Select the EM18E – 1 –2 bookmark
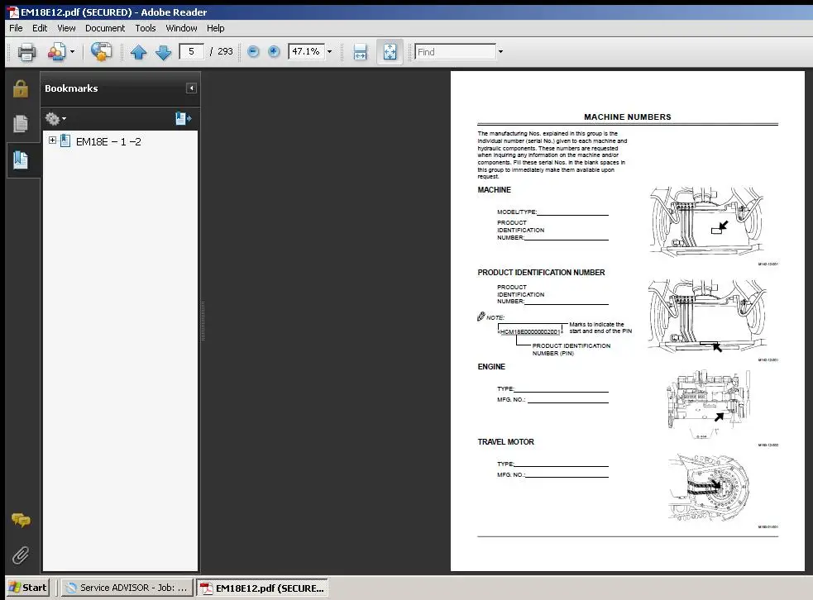813x600 pixels. pyautogui.click(x=108, y=141)
